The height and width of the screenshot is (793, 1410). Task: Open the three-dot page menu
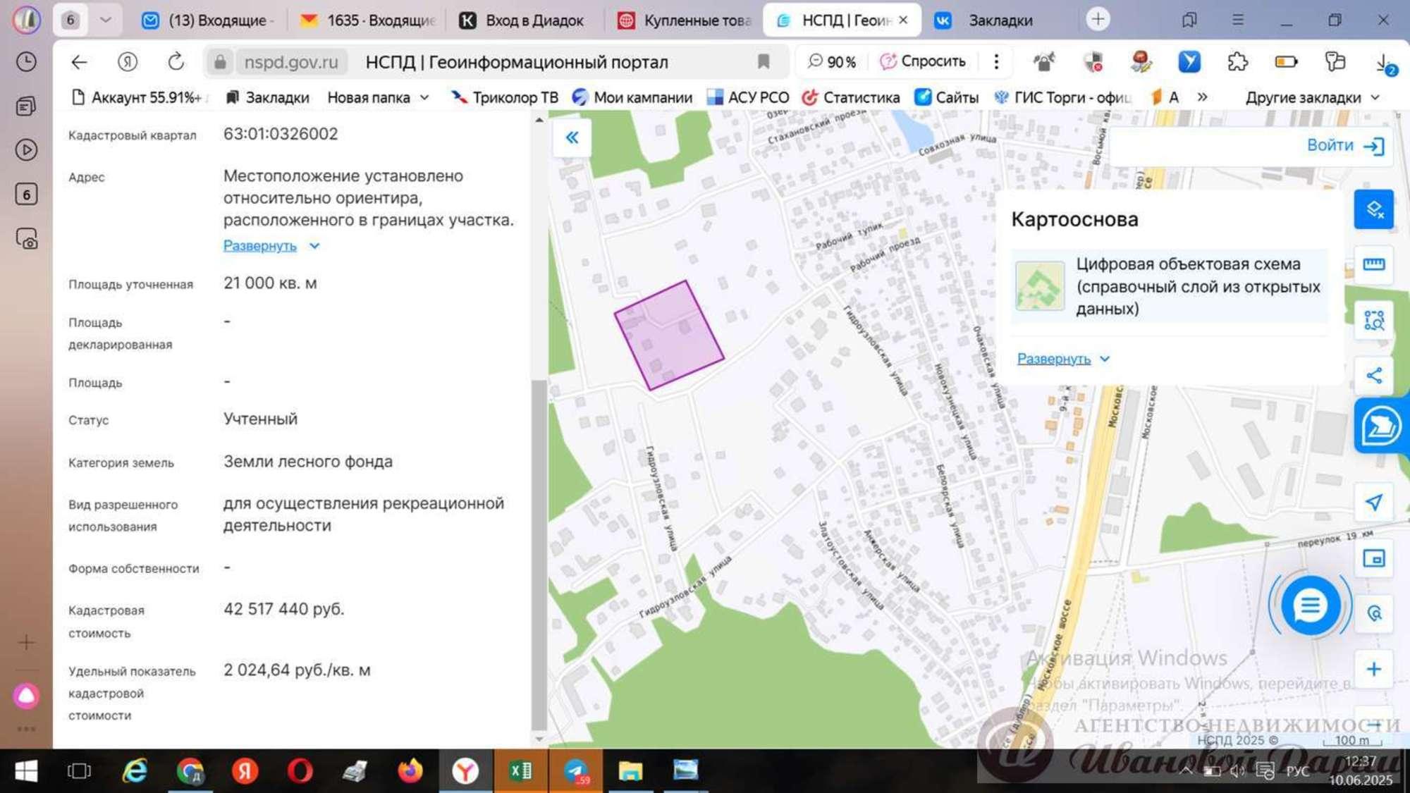click(996, 62)
